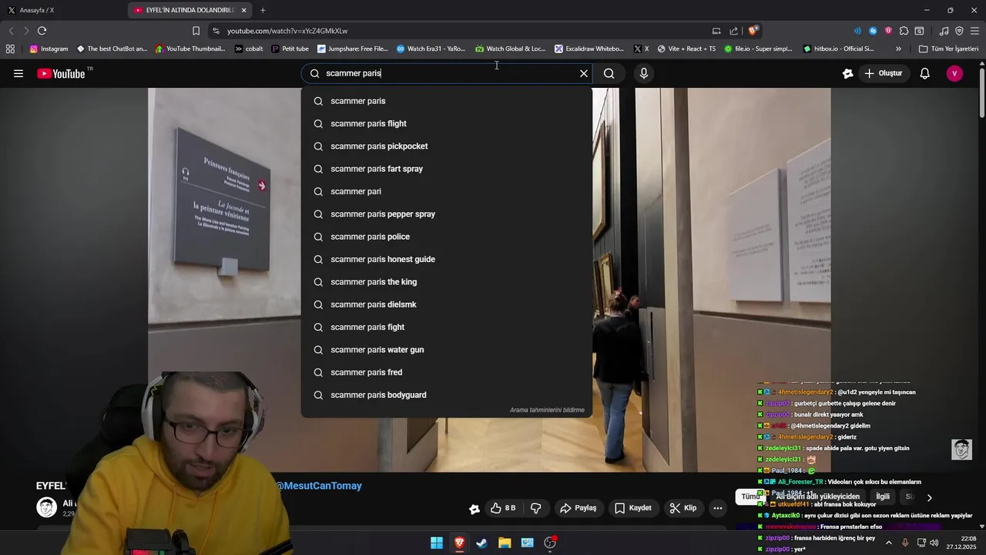The height and width of the screenshot is (555, 986).
Task: Clear the search box with the X
Action: 584,73
